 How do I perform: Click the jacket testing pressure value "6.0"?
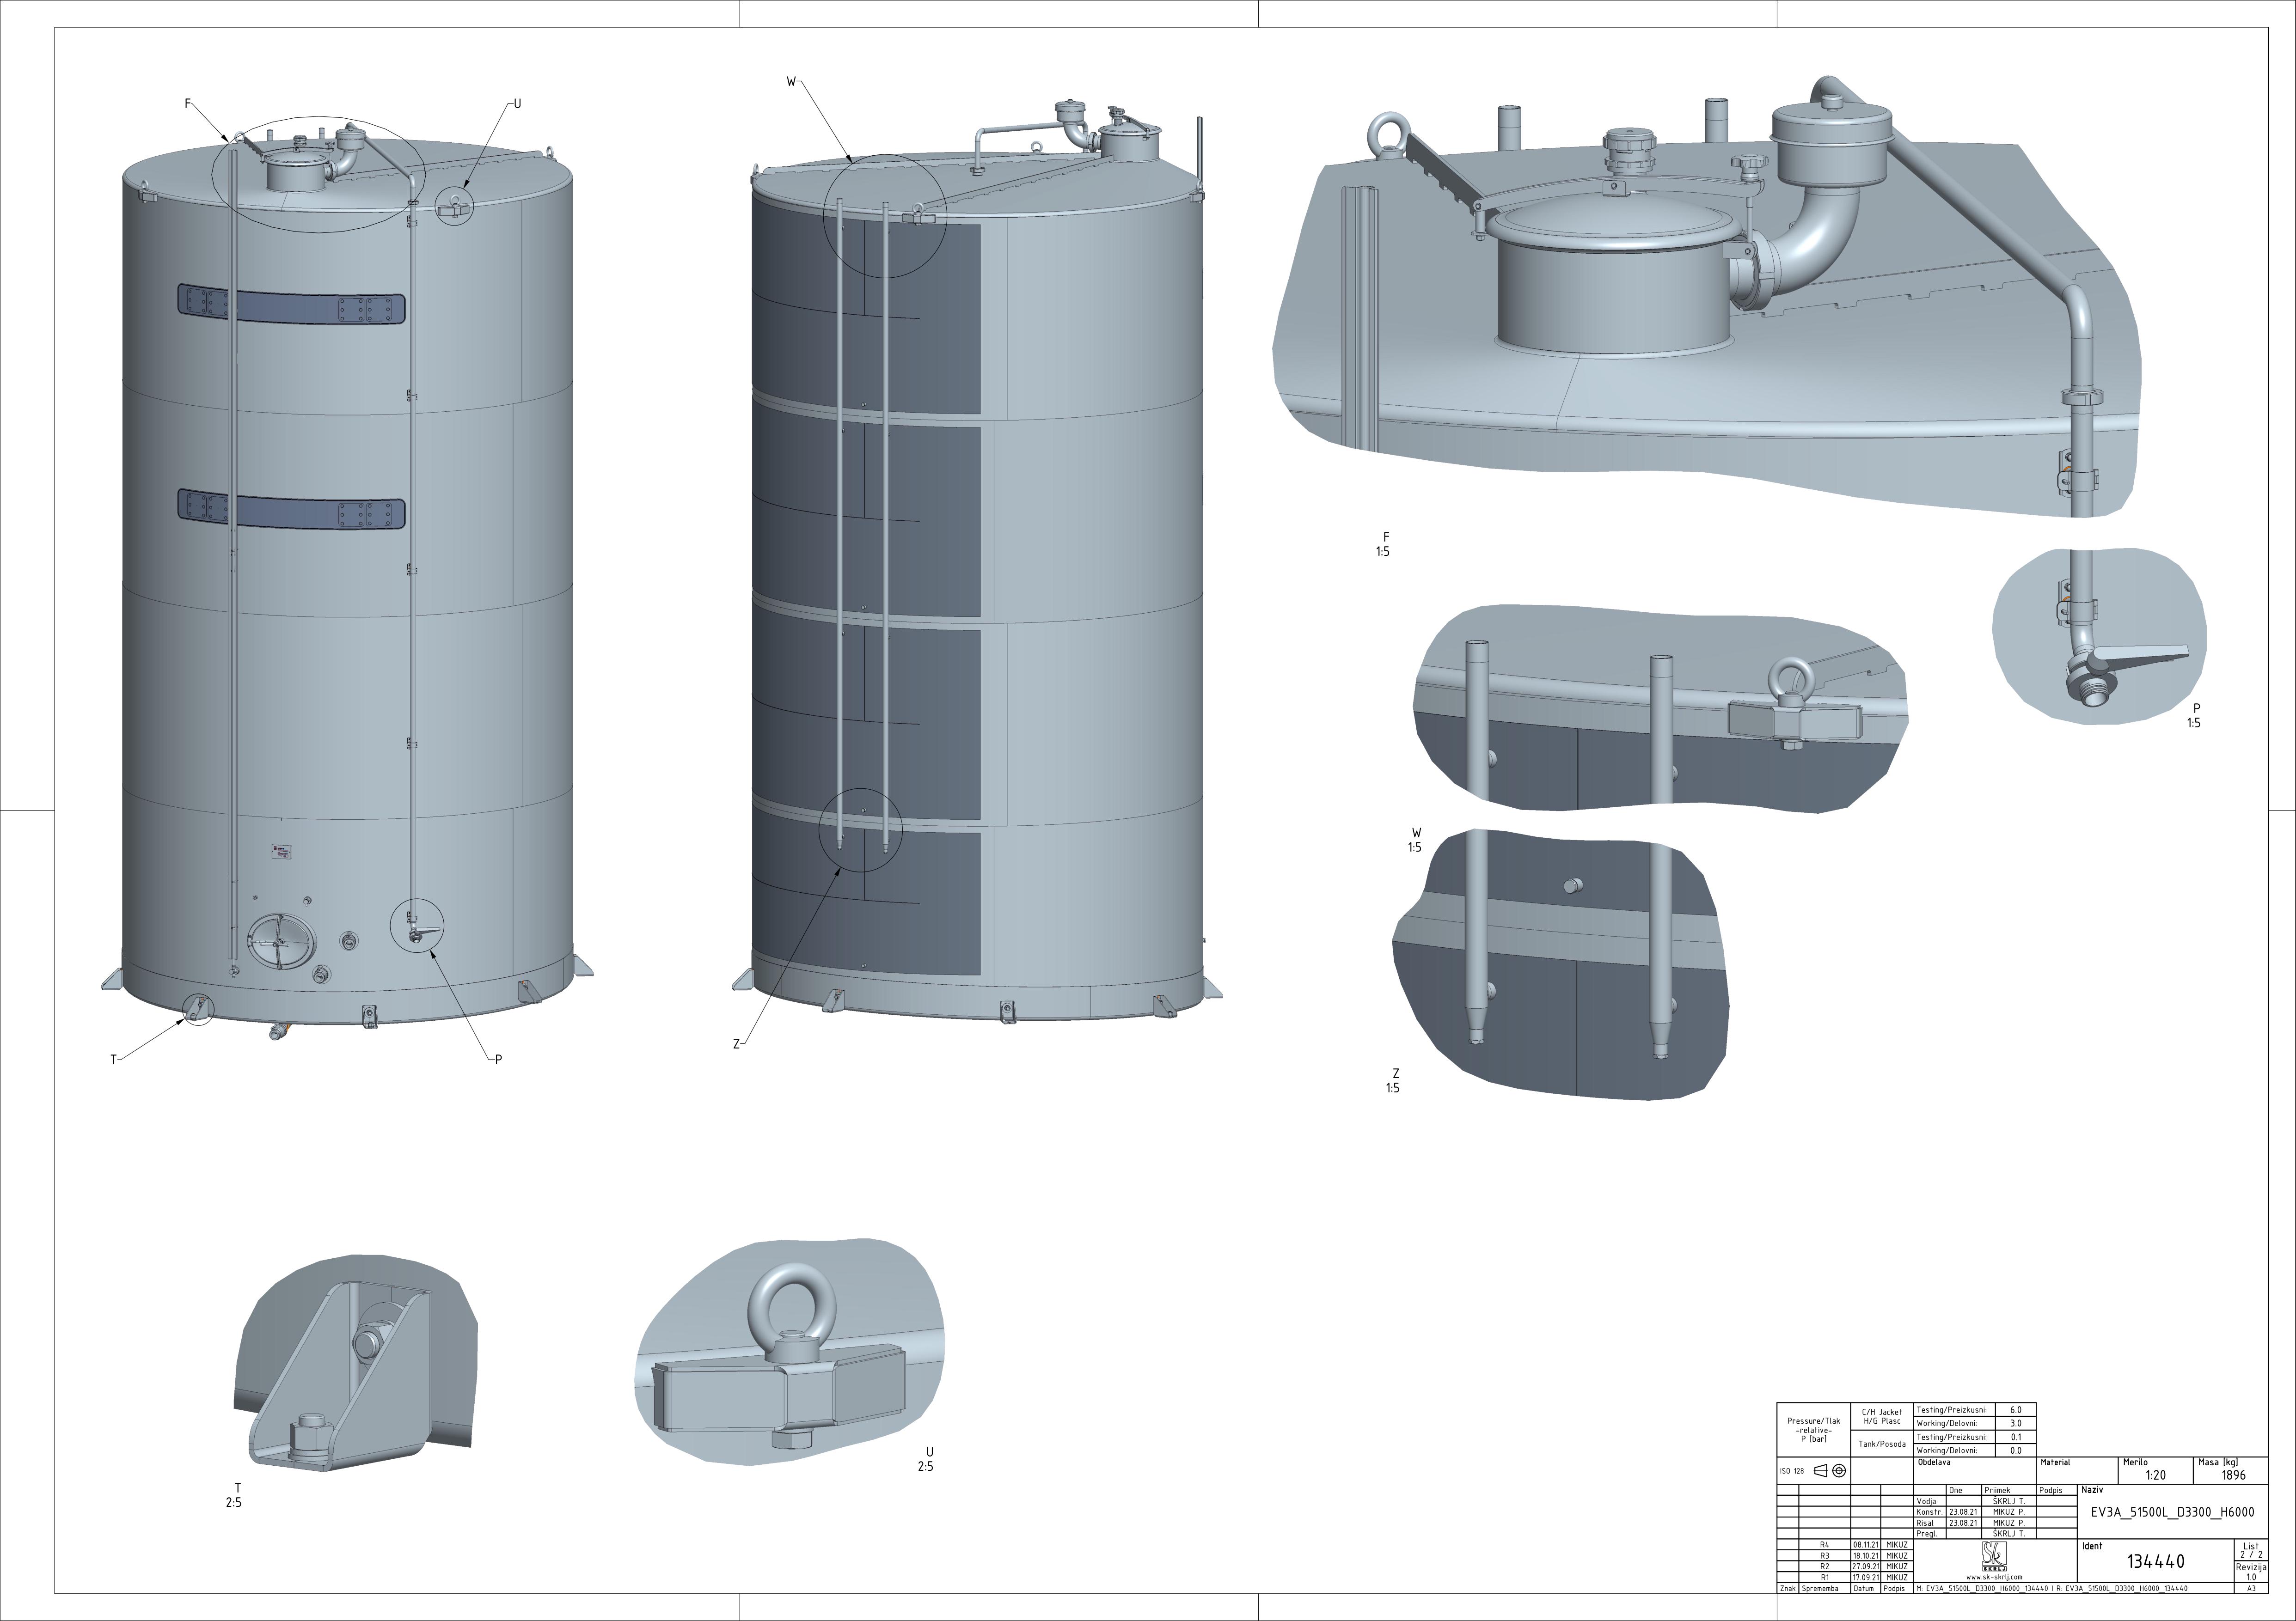point(2015,1410)
